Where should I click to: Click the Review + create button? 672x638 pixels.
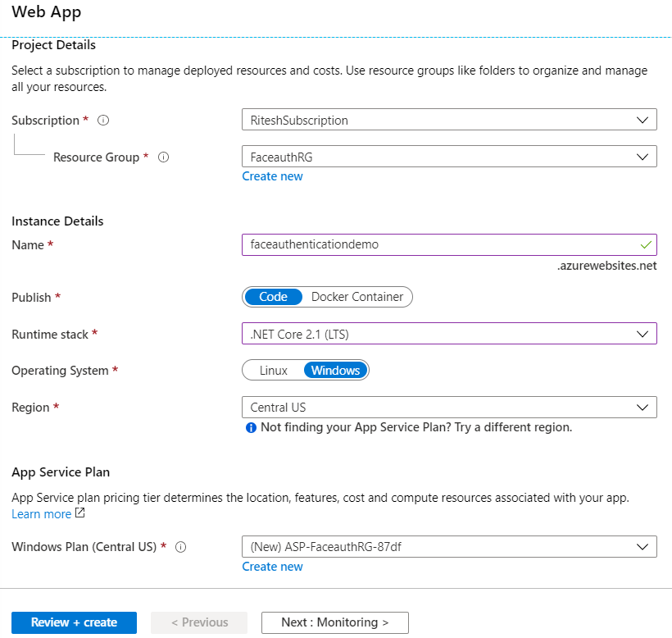coord(74,622)
